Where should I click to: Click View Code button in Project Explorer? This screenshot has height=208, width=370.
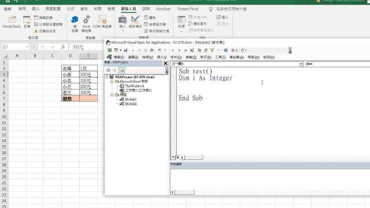click(108, 70)
